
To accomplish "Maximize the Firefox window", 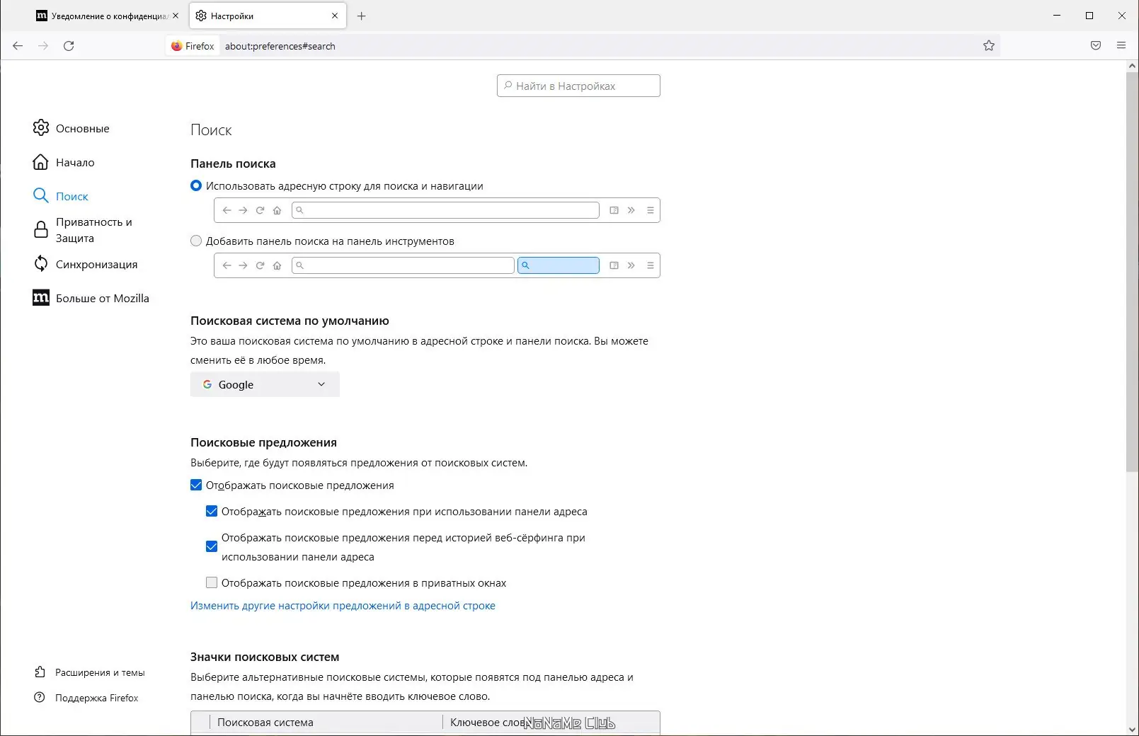I will pyautogui.click(x=1089, y=16).
